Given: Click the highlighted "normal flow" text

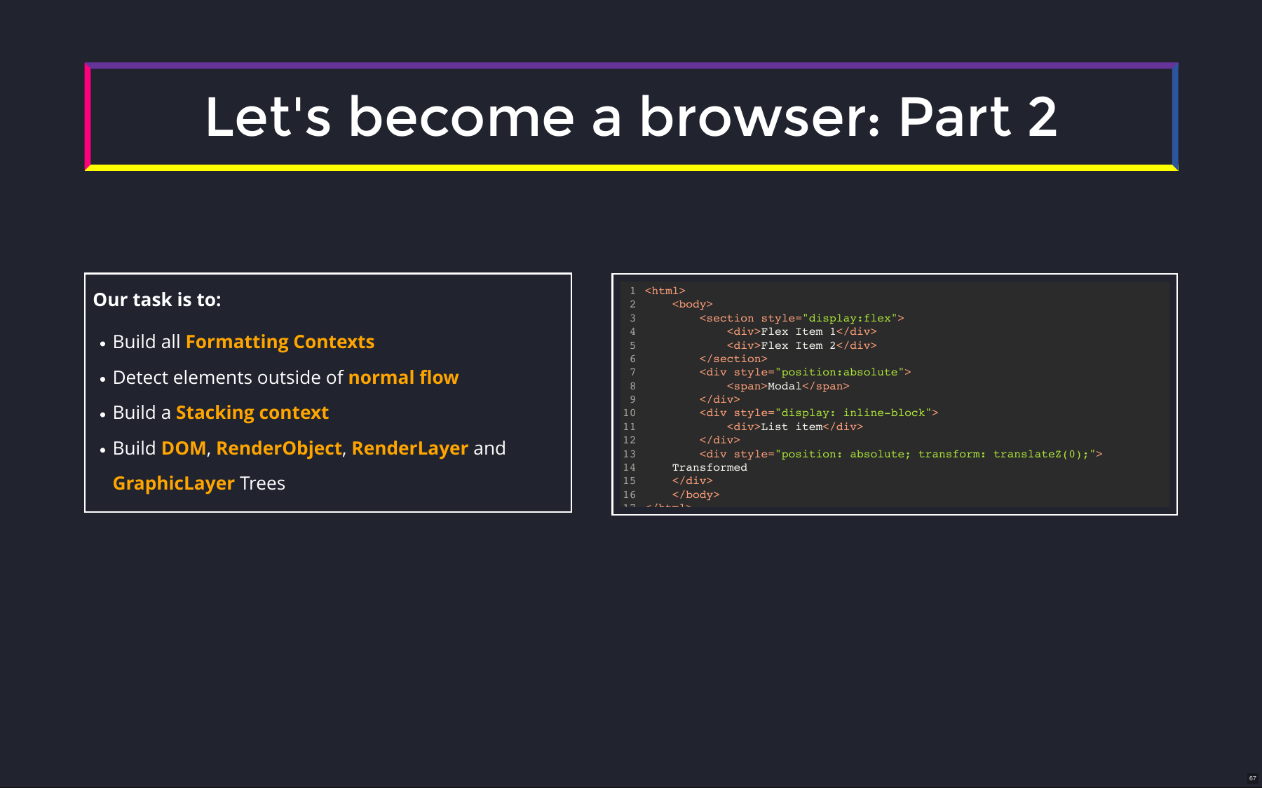Looking at the screenshot, I should tap(403, 378).
